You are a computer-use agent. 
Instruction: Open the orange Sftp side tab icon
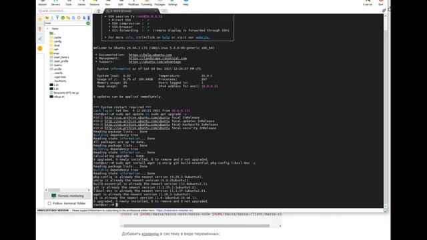tap(40, 49)
